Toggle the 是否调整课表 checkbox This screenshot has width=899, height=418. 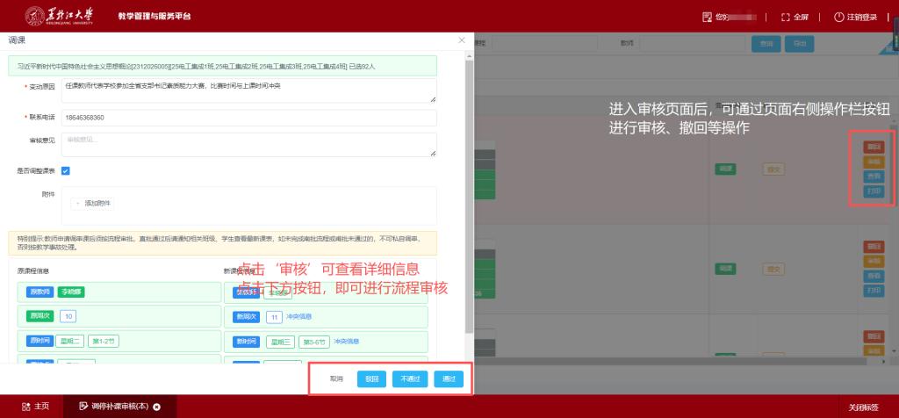click(x=65, y=170)
